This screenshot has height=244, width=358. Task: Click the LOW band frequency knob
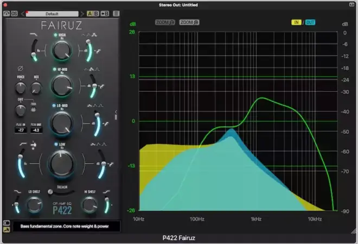[61, 164]
